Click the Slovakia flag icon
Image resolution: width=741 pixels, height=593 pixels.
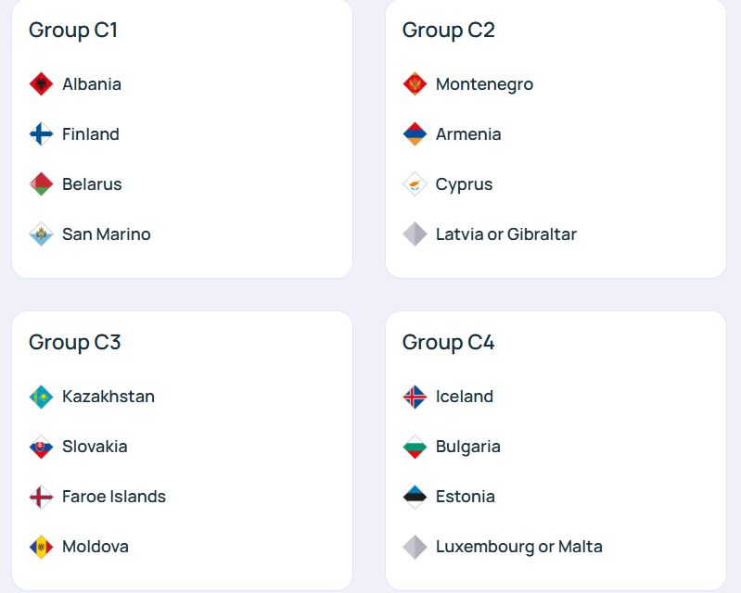pyautogui.click(x=41, y=447)
